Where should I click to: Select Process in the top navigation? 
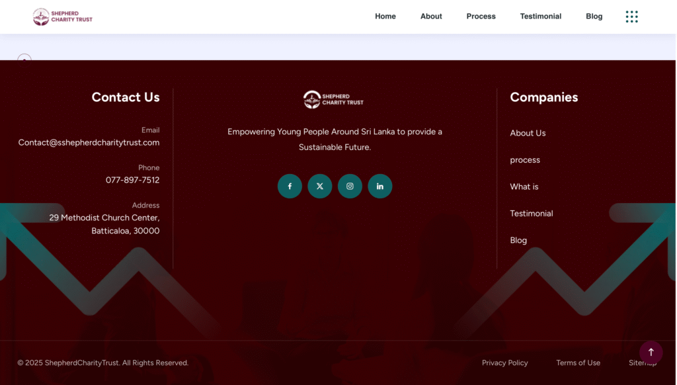pyautogui.click(x=481, y=17)
